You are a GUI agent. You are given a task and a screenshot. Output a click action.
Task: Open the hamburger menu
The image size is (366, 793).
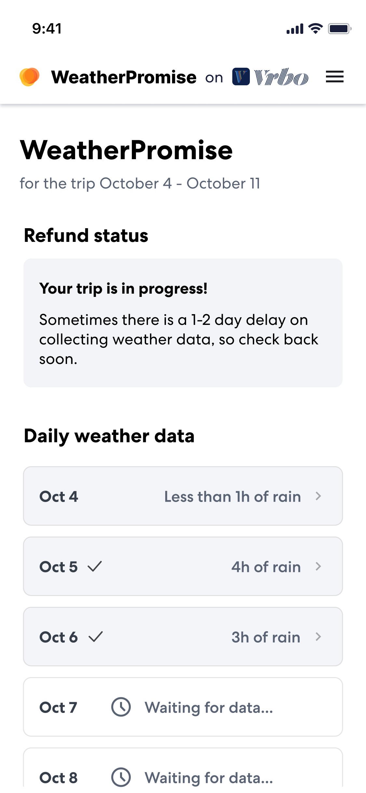pyautogui.click(x=334, y=77)
